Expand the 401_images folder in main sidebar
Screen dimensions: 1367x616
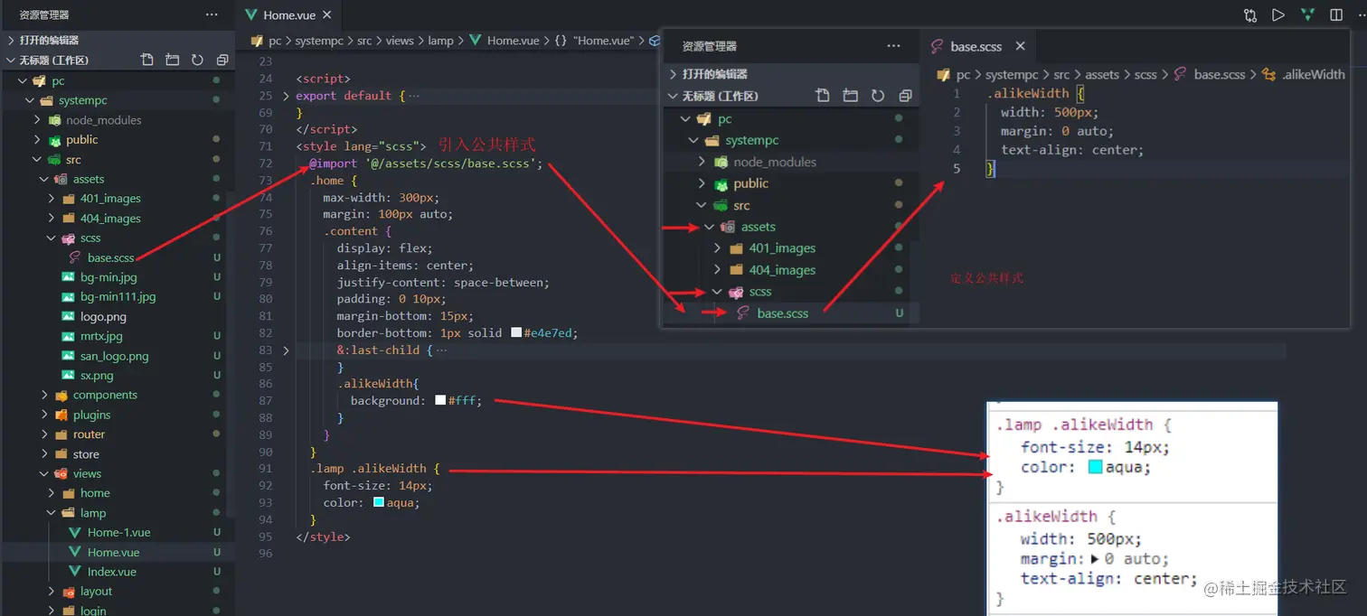click(52, 199)
